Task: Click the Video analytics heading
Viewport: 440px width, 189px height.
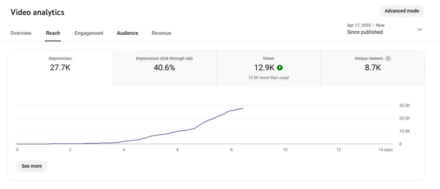Action: click(37, 12)
